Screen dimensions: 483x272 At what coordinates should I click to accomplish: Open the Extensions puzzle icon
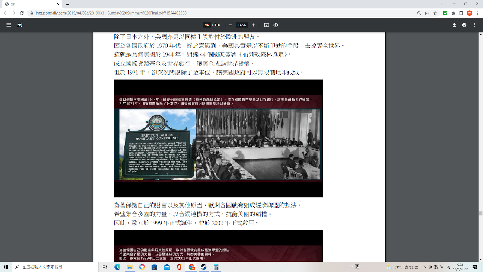453,13
